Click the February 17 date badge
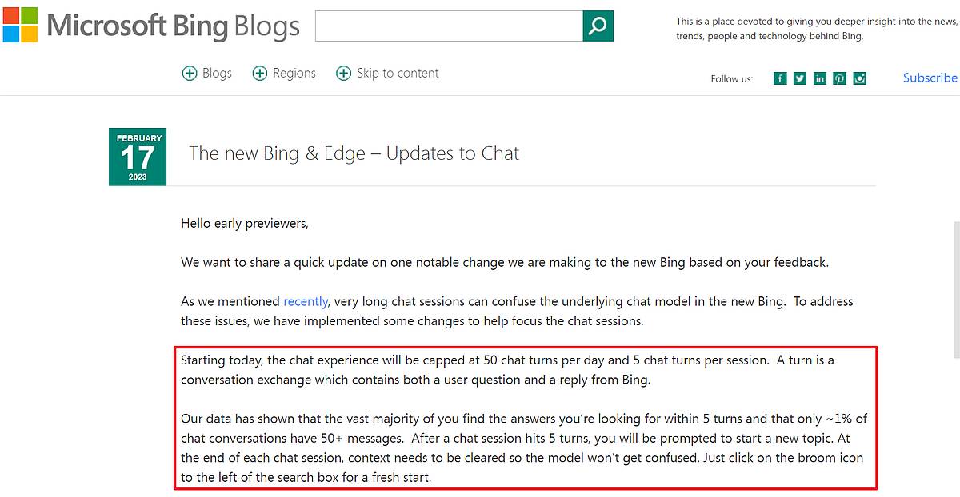Viewport: 960px width, 497px height. coord(138,156)
